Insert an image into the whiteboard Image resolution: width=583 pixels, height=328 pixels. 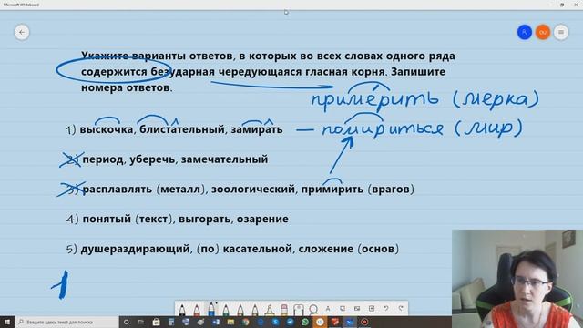[357, 308]
